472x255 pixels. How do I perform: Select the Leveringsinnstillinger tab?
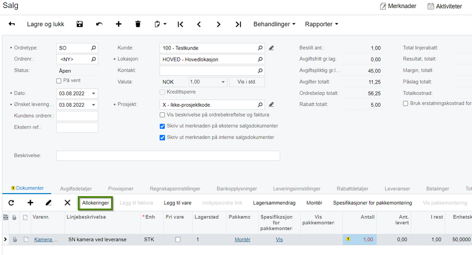coord(297,189)
